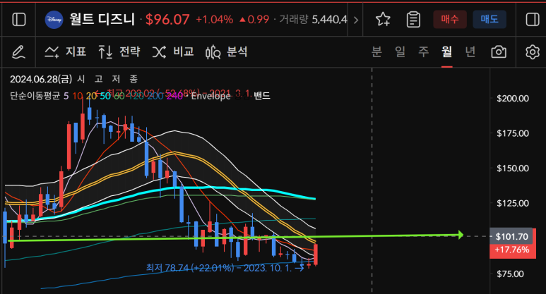This screenshot has width=546, height=294.
Task: Add Disney to favorites with star icon
Action: tap(383, 20)
